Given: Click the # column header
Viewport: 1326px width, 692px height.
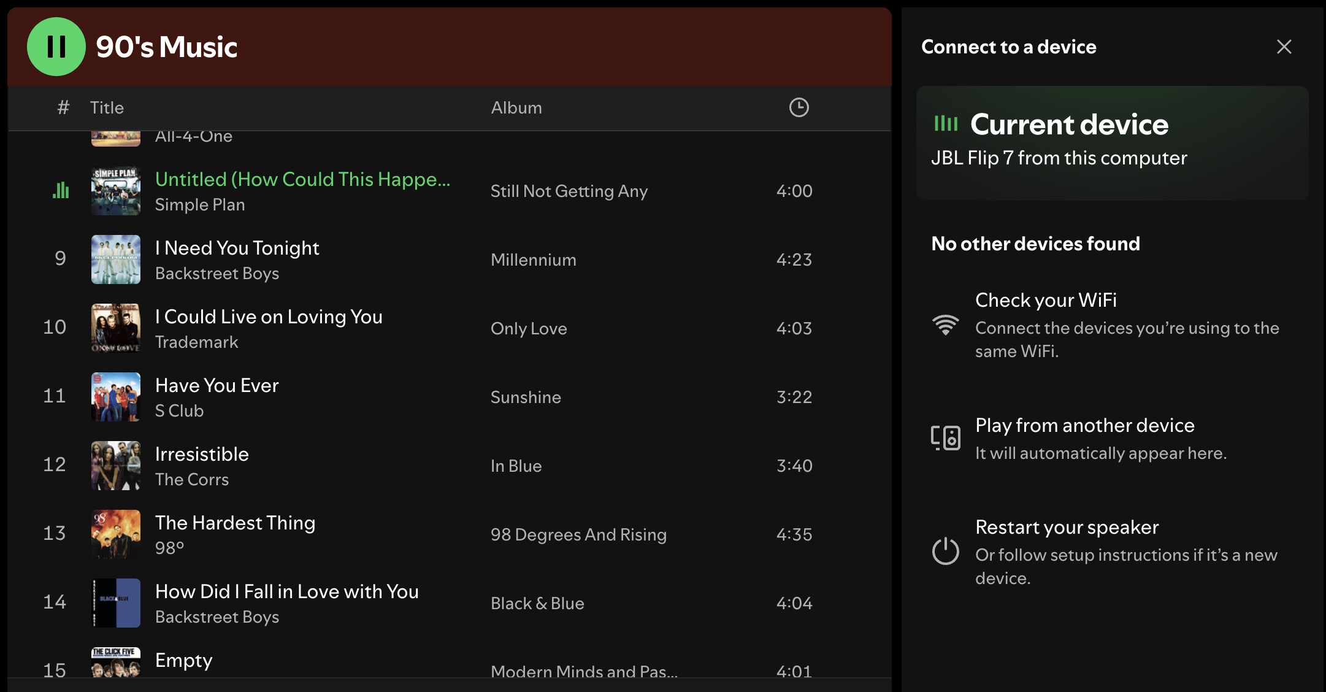Looking at the screenshot, I should pyautogui.click(x=63, y=108).
